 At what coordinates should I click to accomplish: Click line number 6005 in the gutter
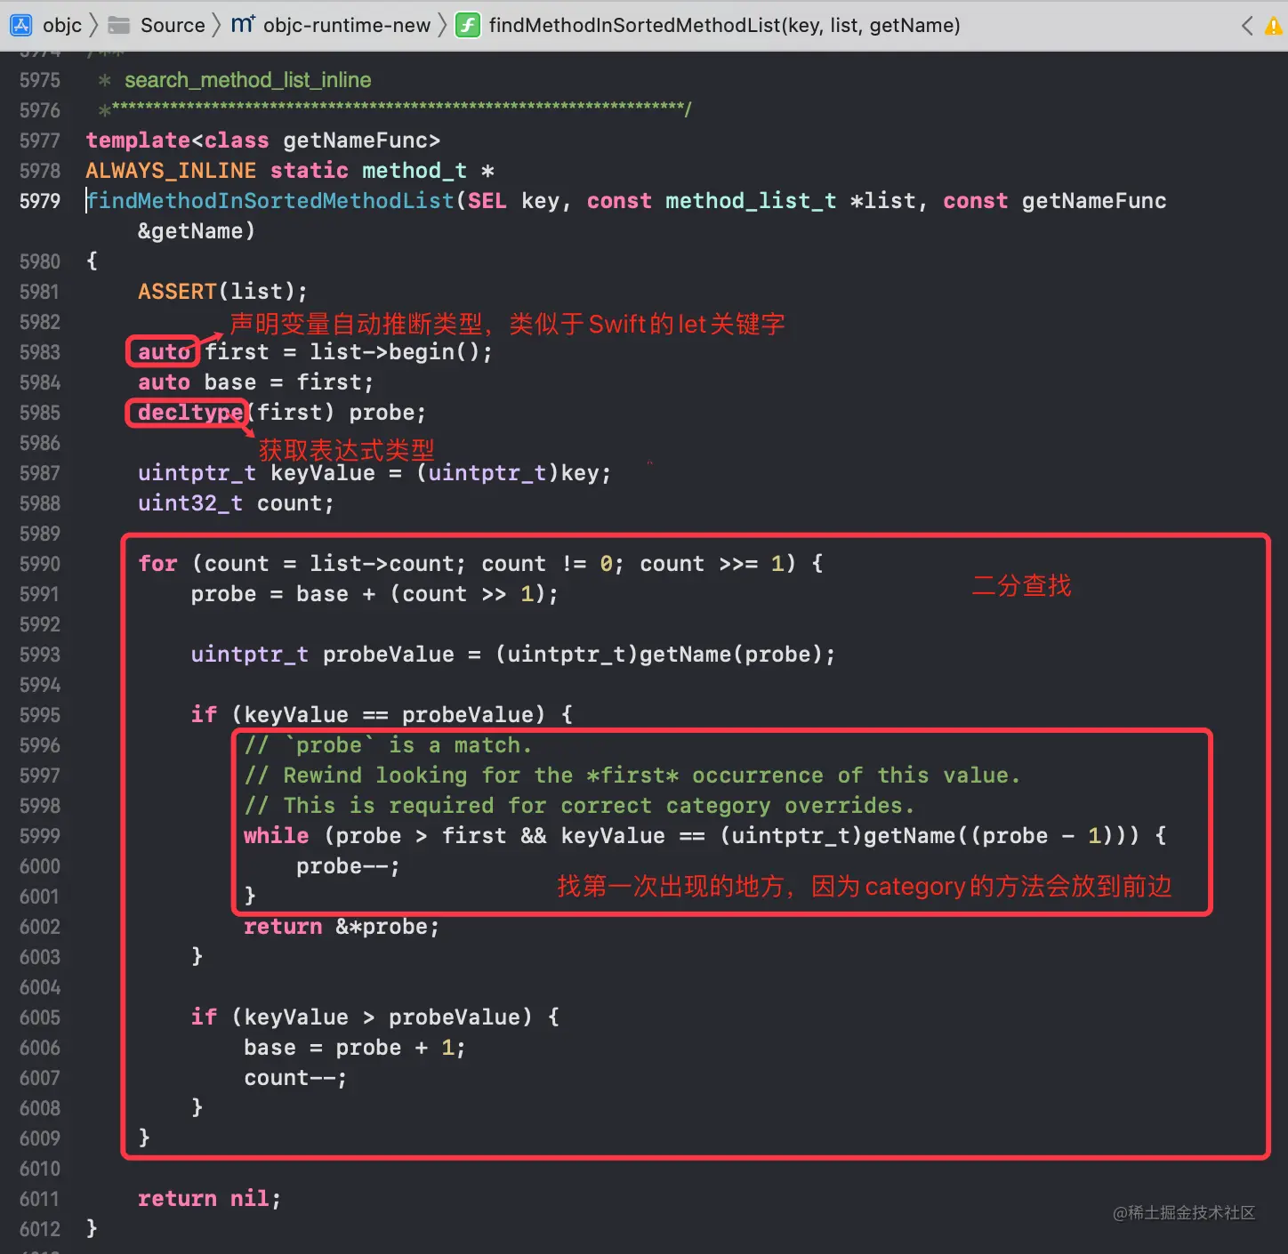coord(40,1017)
